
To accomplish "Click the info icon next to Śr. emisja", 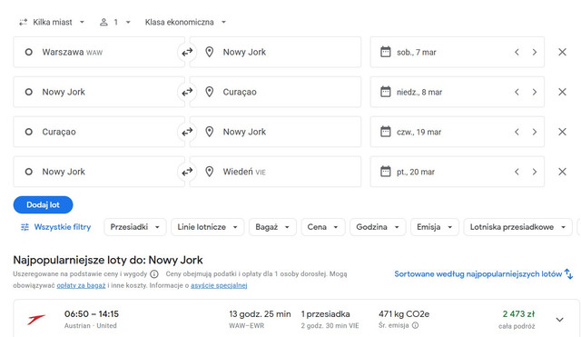I will pos(416,325).
